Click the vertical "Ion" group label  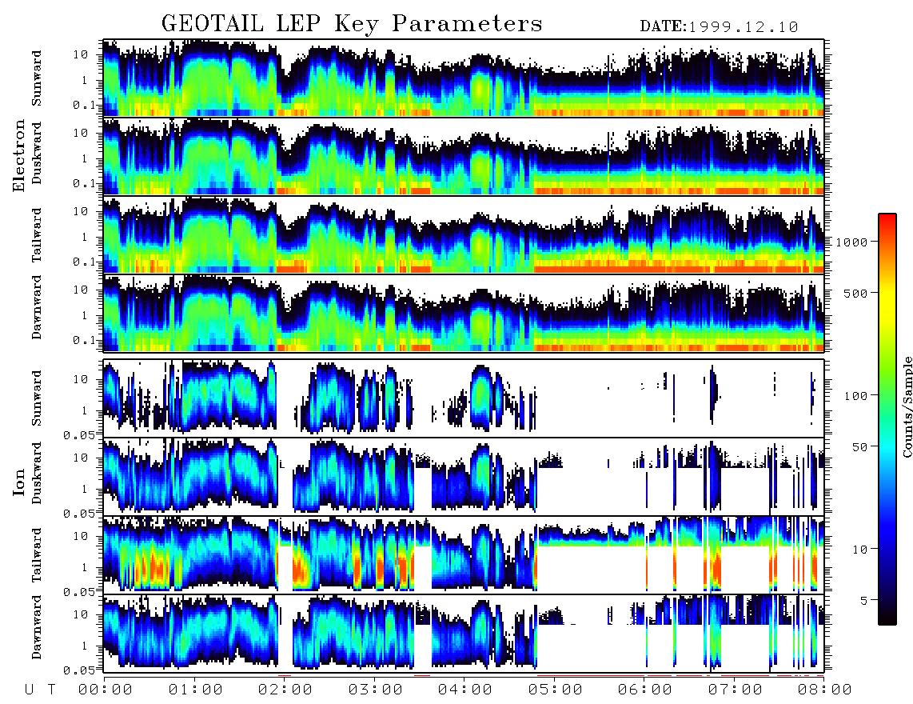(19, 482)
